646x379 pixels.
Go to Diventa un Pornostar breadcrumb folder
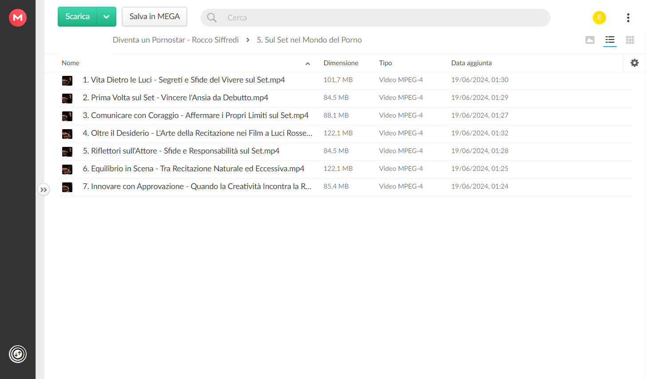coord(176,40)
